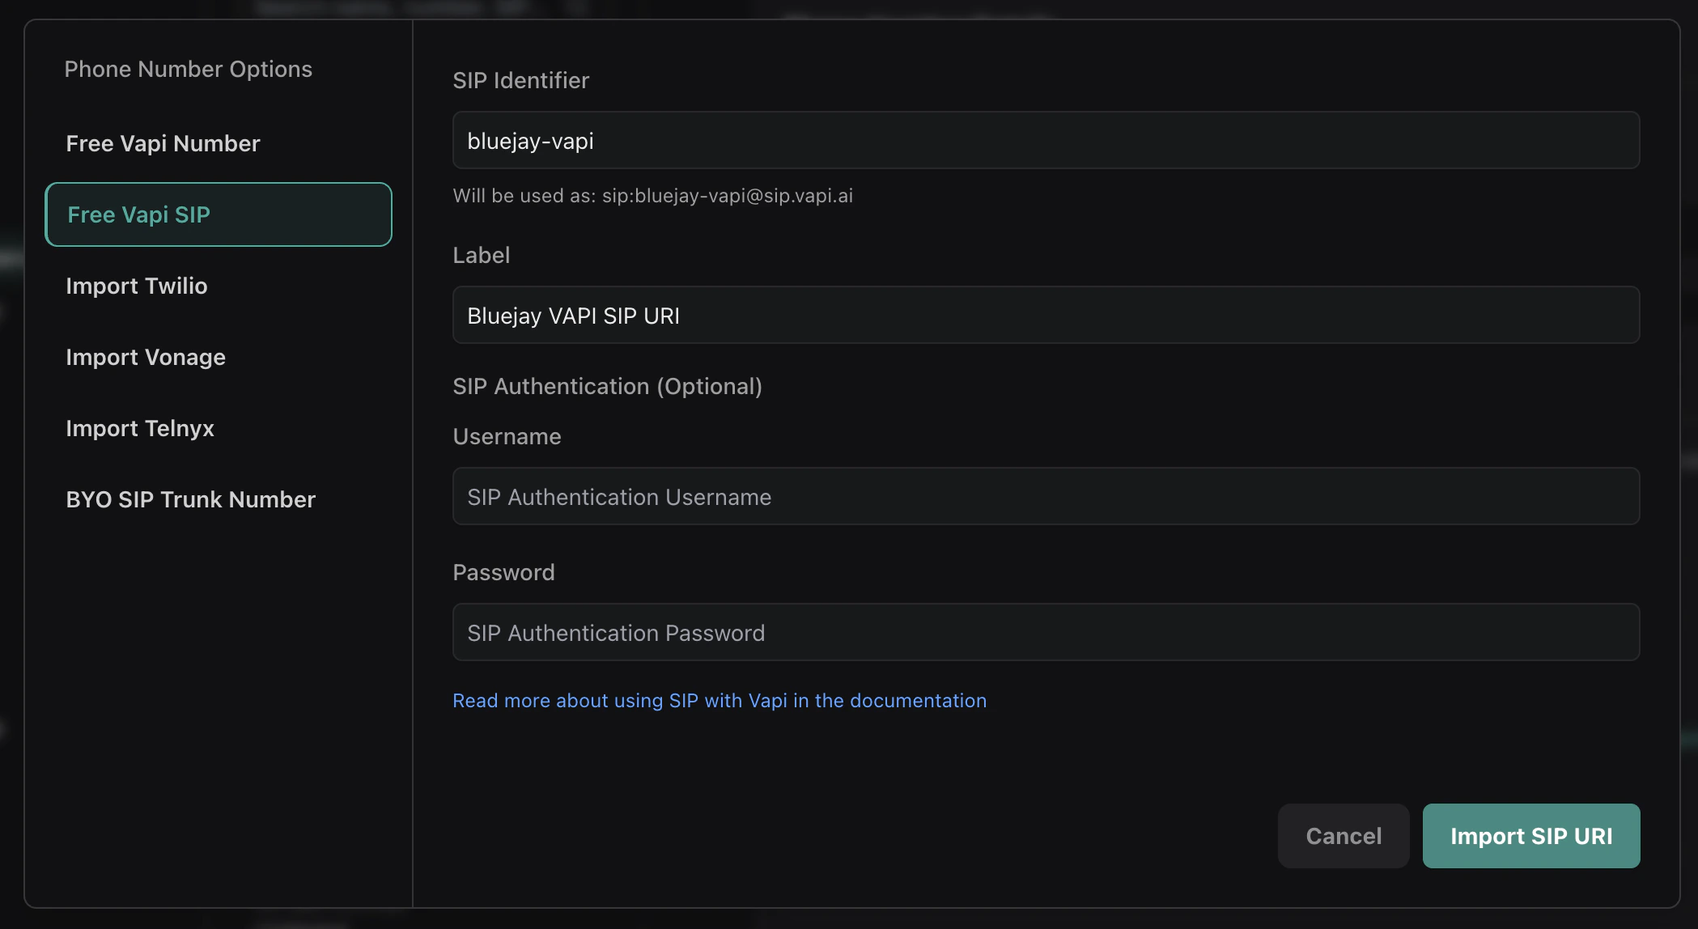Focus the SIP Identifier field containing bluejay-vapi
Viewport: 1698px width, 929px height.
1046,141
